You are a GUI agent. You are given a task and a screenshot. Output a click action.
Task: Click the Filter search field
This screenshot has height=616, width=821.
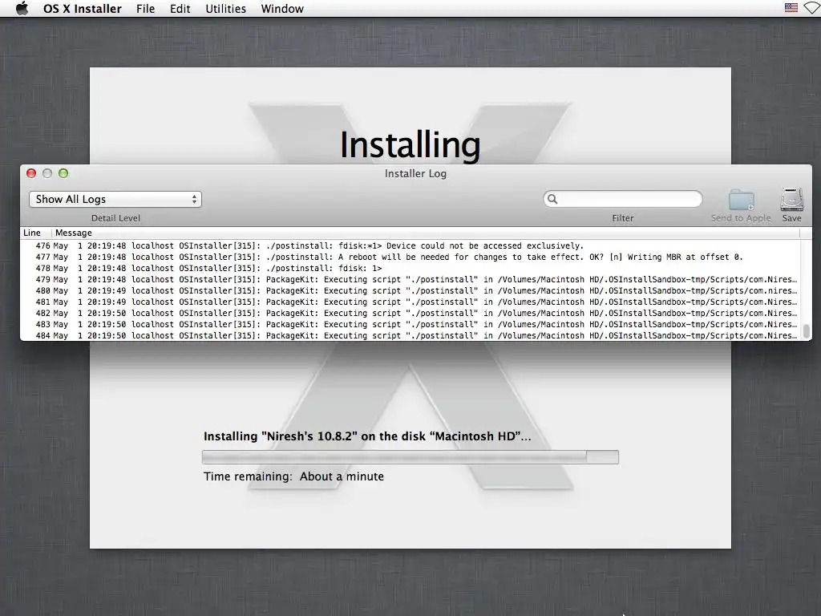point(622,199)
